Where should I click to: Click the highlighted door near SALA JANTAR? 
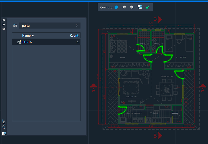point(180,74)
